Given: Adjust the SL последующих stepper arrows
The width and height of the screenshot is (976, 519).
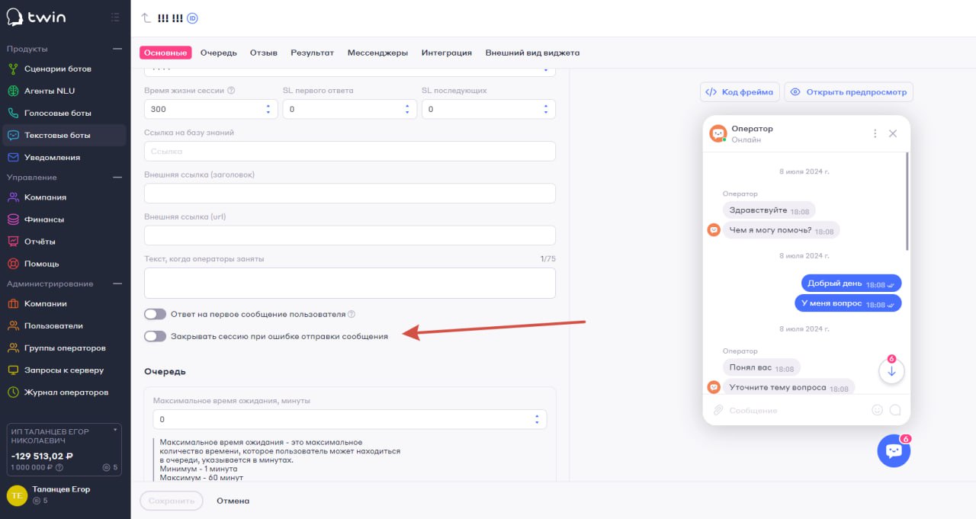Looking at the screenshot, I should pyautogui.click(x=546, y=110).
